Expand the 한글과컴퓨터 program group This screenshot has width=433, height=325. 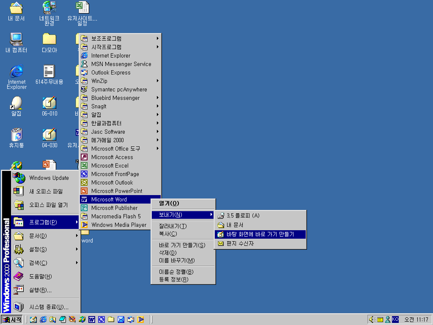click(x=120, y=123)
